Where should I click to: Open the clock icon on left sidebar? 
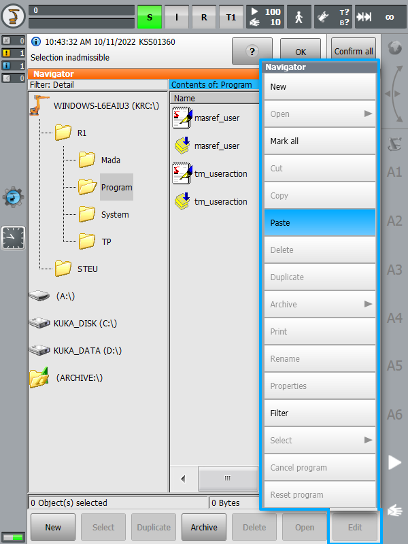(13, 237)
